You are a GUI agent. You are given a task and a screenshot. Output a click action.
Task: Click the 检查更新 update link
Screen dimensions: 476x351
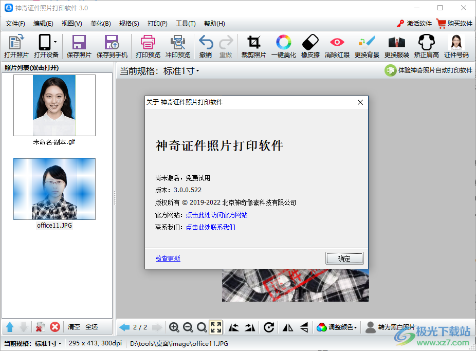click(168, 258)
